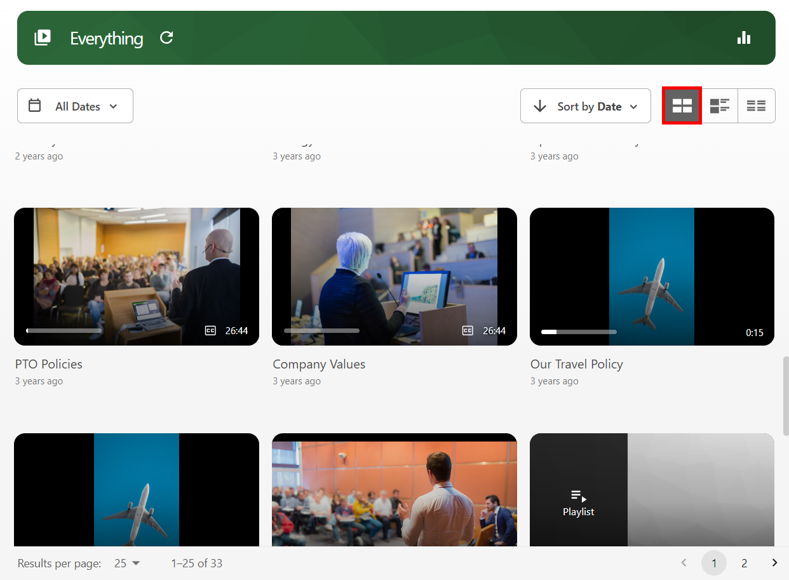Viewport: 789px width, 580px height.
Task: Click the video library icon in header
Action: pyautogui.click(x=43, y=38)
